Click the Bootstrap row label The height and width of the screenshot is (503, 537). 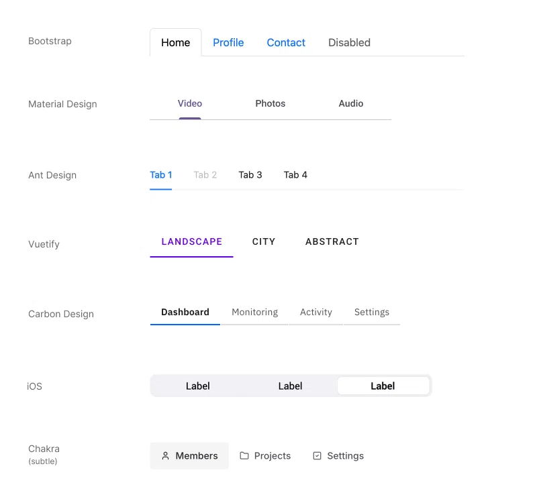coord(50,41)
